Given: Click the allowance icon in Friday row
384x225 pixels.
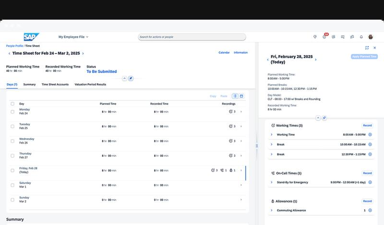Looking at the screenshot, I should (x=231, y=170).
